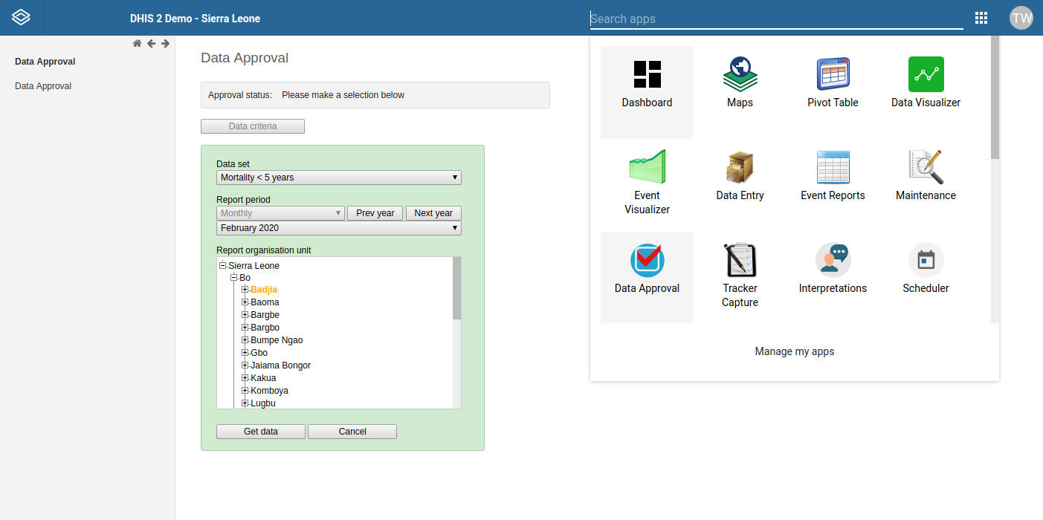Image resolution: width=1043 pixels, height=520 pixels.
Task: Expand the Bargbo node
Action: (245, 328)
